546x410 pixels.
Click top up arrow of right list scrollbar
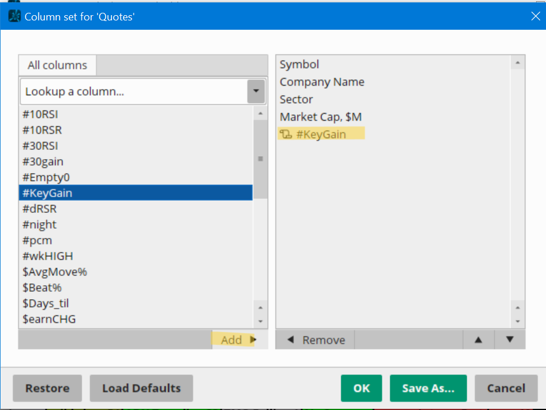518,62
